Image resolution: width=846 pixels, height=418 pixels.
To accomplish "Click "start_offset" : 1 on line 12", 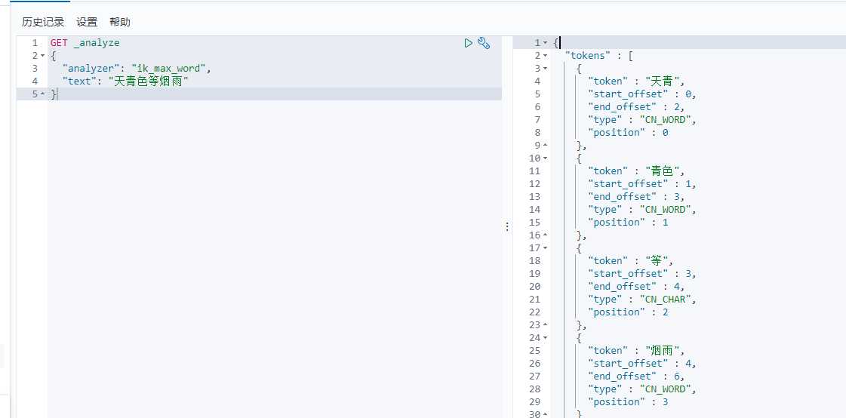I will pyautogui.click(x=641, y=184).
